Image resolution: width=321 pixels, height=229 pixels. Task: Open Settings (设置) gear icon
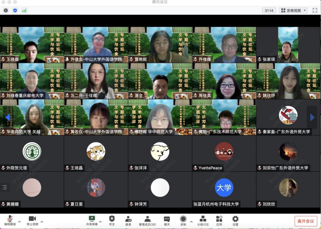(235, 221)
